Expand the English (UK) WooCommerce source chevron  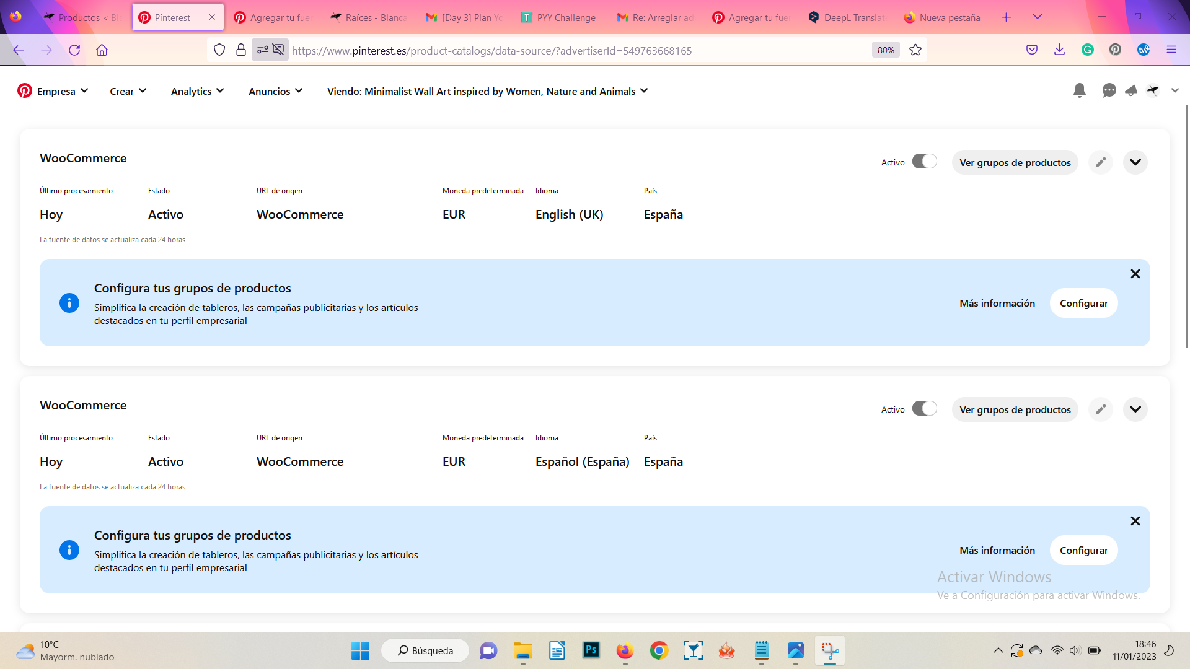click(1135, 162)
